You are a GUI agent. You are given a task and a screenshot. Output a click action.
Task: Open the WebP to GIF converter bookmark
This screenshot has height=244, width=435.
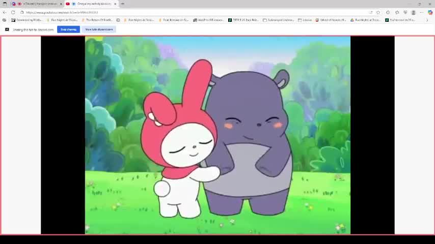(209, 20)
